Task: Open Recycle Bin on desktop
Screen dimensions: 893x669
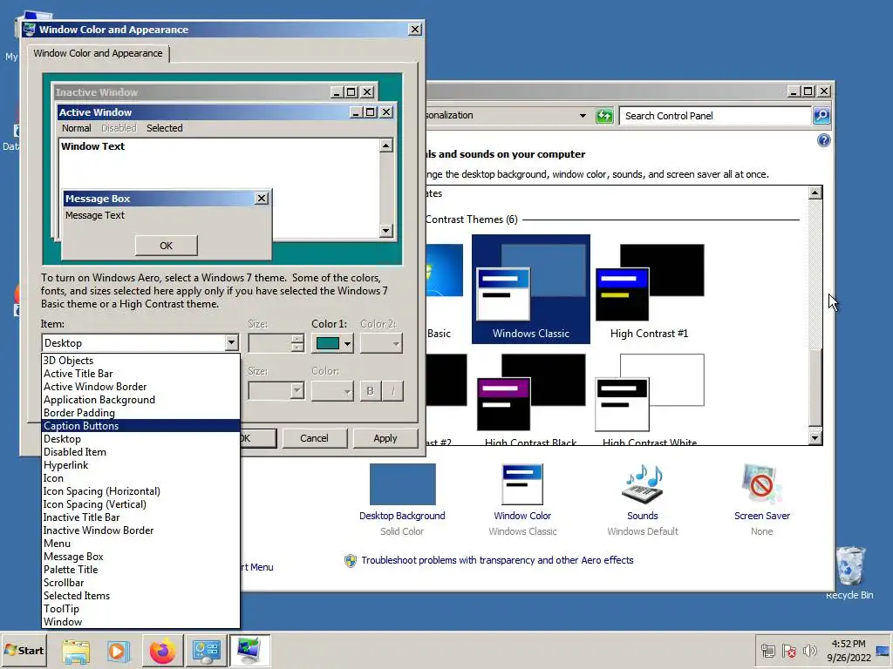Action: click(x=849, y=571)
